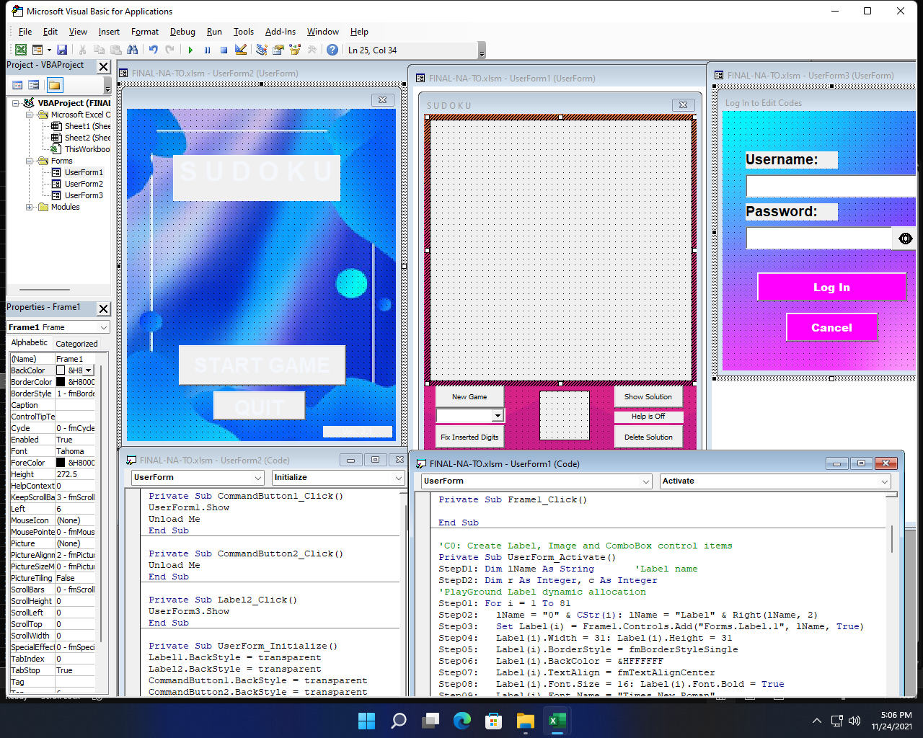This screenshot has height=738, width=923.
Task: Toggle Folders icon in Project pane
Action: point(55,85)
